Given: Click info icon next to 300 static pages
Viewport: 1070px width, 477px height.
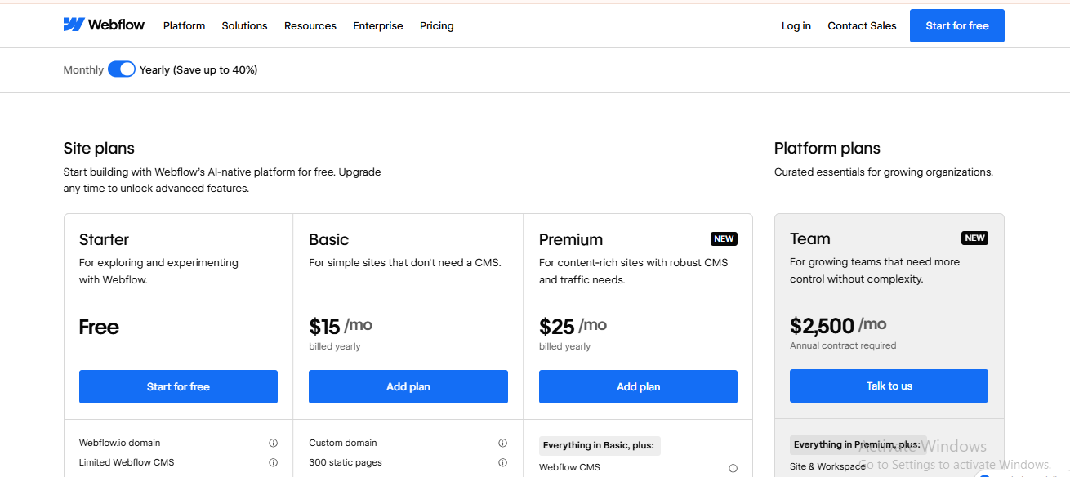Looking at the screenshot, I should point(502,462).
